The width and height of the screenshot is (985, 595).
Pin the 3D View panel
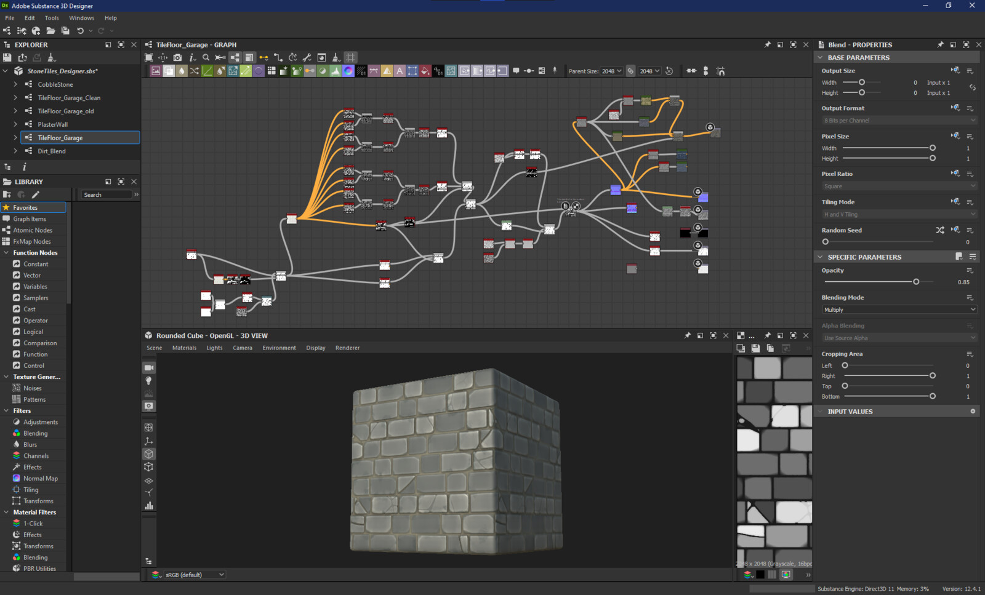(687, 336)
